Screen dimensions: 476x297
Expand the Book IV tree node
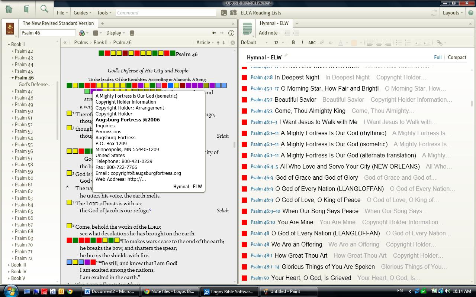[x=9, y=272]
